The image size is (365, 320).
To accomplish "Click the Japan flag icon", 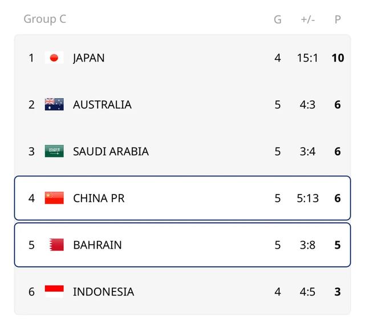I will pyautogui.click(x=54, y=58).
